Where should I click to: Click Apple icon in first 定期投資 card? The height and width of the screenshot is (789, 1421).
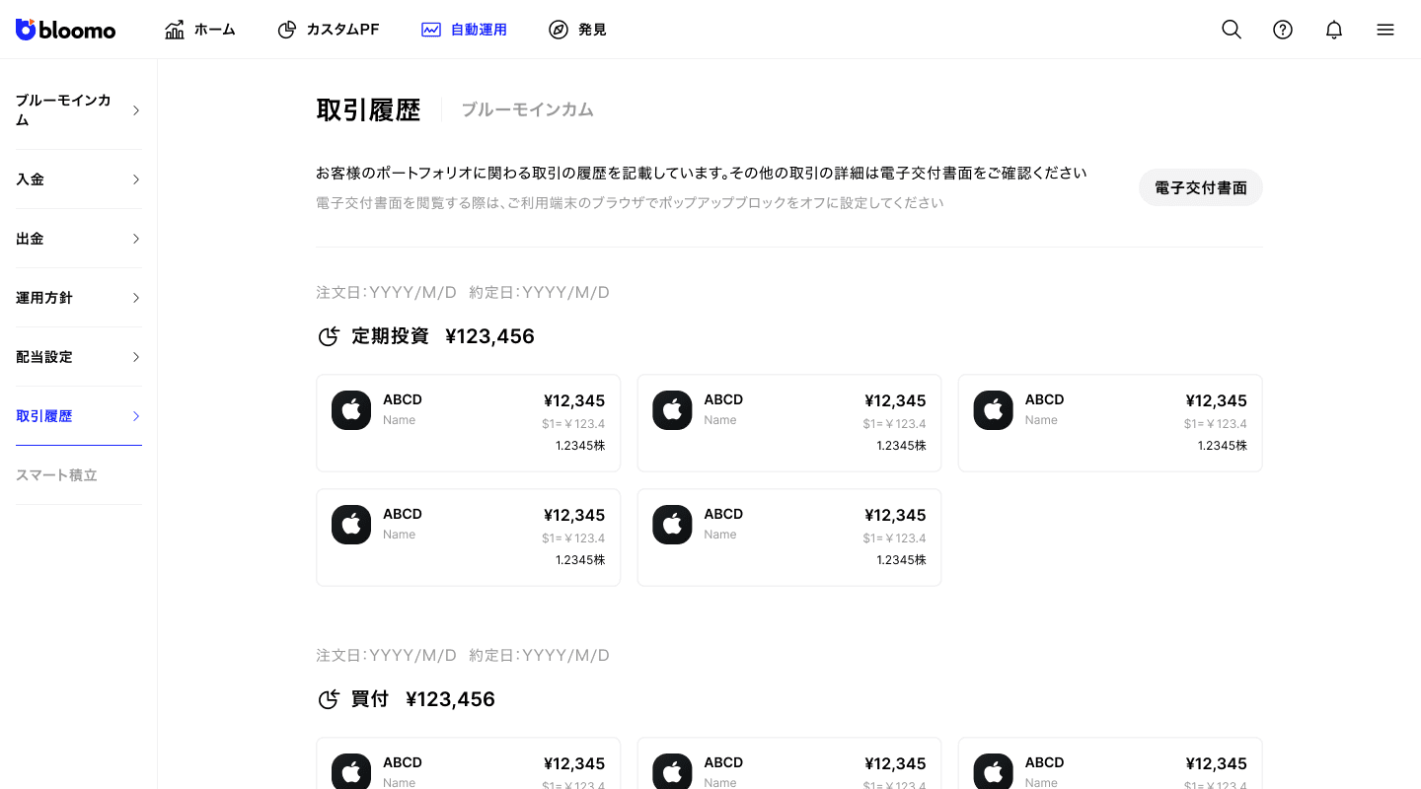point(351,410)
